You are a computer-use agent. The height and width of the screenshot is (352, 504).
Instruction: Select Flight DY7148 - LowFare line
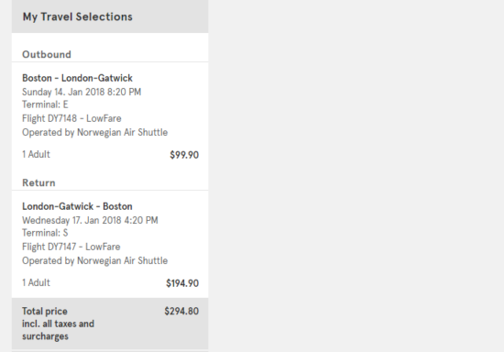pos(71,118)
